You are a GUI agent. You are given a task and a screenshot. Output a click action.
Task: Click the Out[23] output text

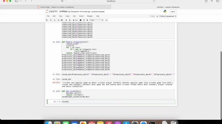[x=118, y=84]
